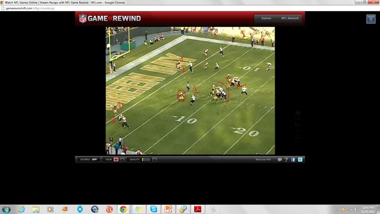Open PowerPoint from the taskbar
This screenshot has width=380, height=214.
click(168, 209)
